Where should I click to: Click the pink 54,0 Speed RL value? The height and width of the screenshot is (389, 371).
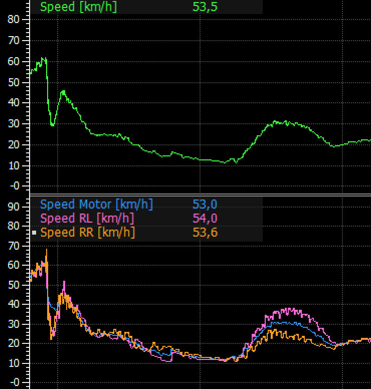point(205,219)
